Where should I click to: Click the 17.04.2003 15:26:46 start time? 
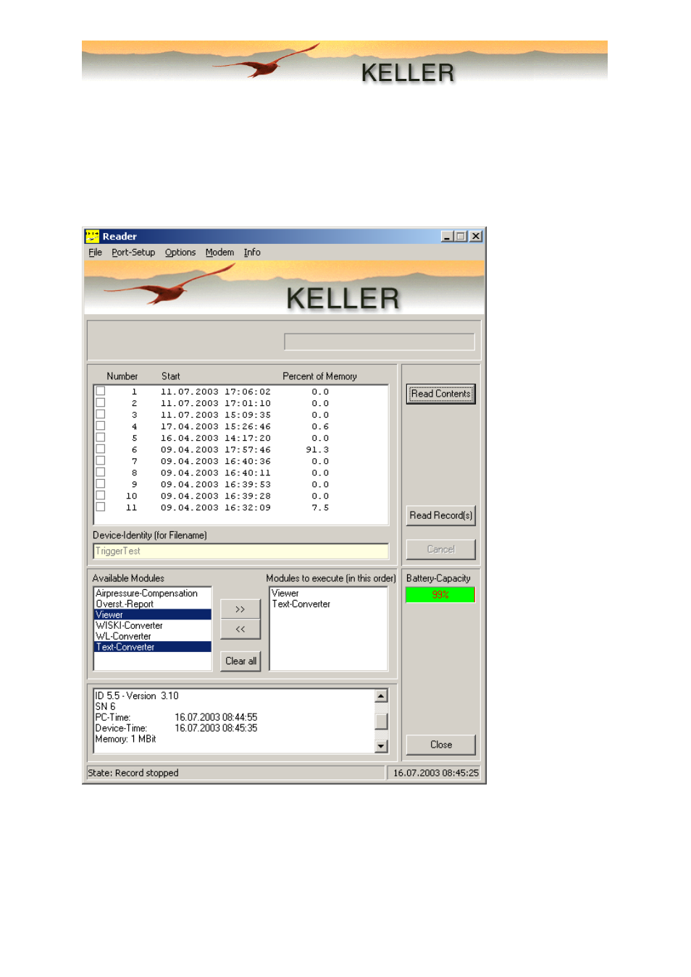[216, 426]
